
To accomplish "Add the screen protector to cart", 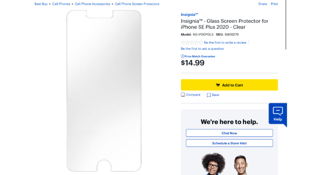I will 229,85.
